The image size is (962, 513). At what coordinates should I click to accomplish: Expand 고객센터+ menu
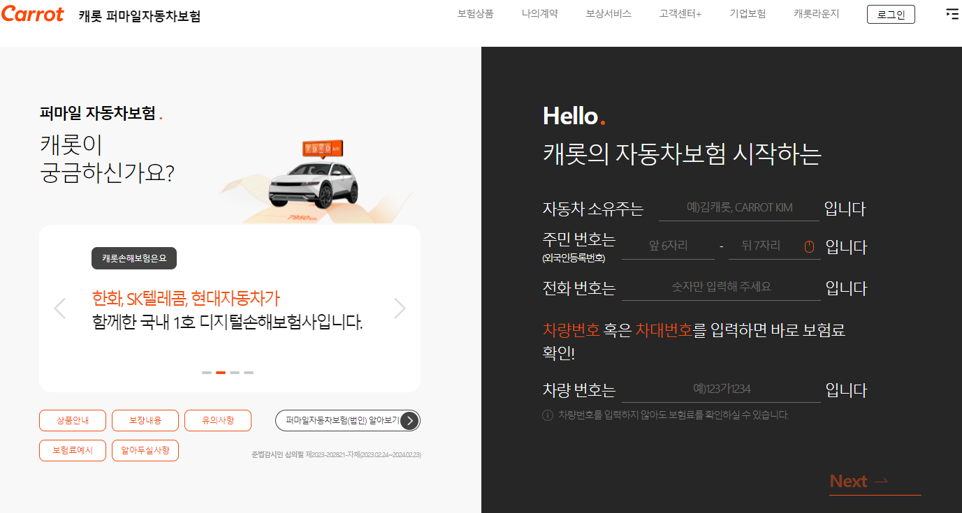(x=680, y=14)
